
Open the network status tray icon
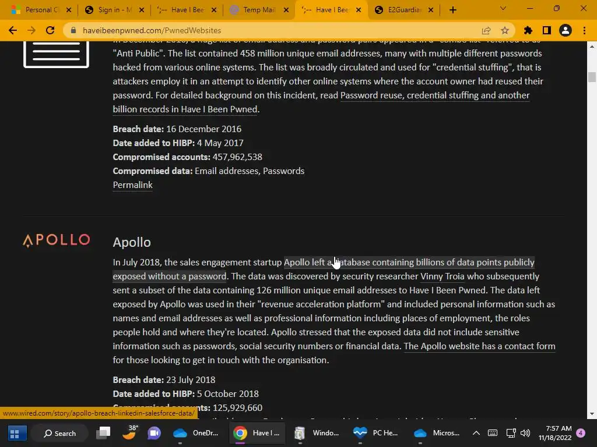point(511,433)
